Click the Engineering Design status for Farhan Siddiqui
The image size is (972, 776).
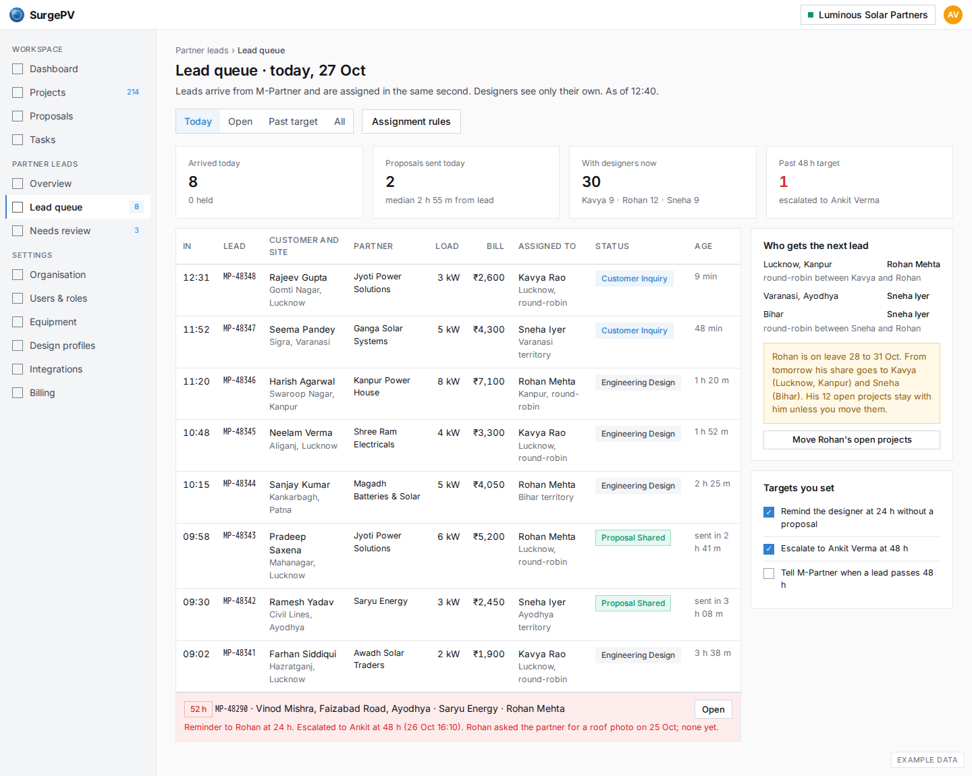coord(638,655)
